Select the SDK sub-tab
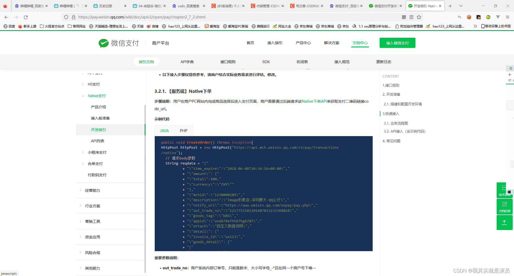Image resolution: width=514 pixels, height=276 pixels. pos(266,62)
